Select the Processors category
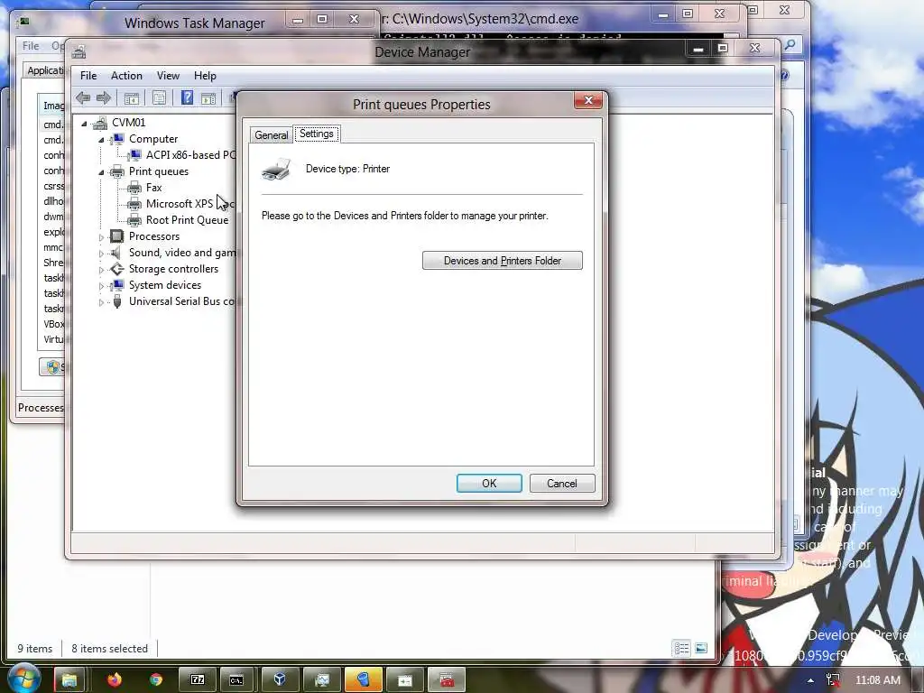 [153, 236]
